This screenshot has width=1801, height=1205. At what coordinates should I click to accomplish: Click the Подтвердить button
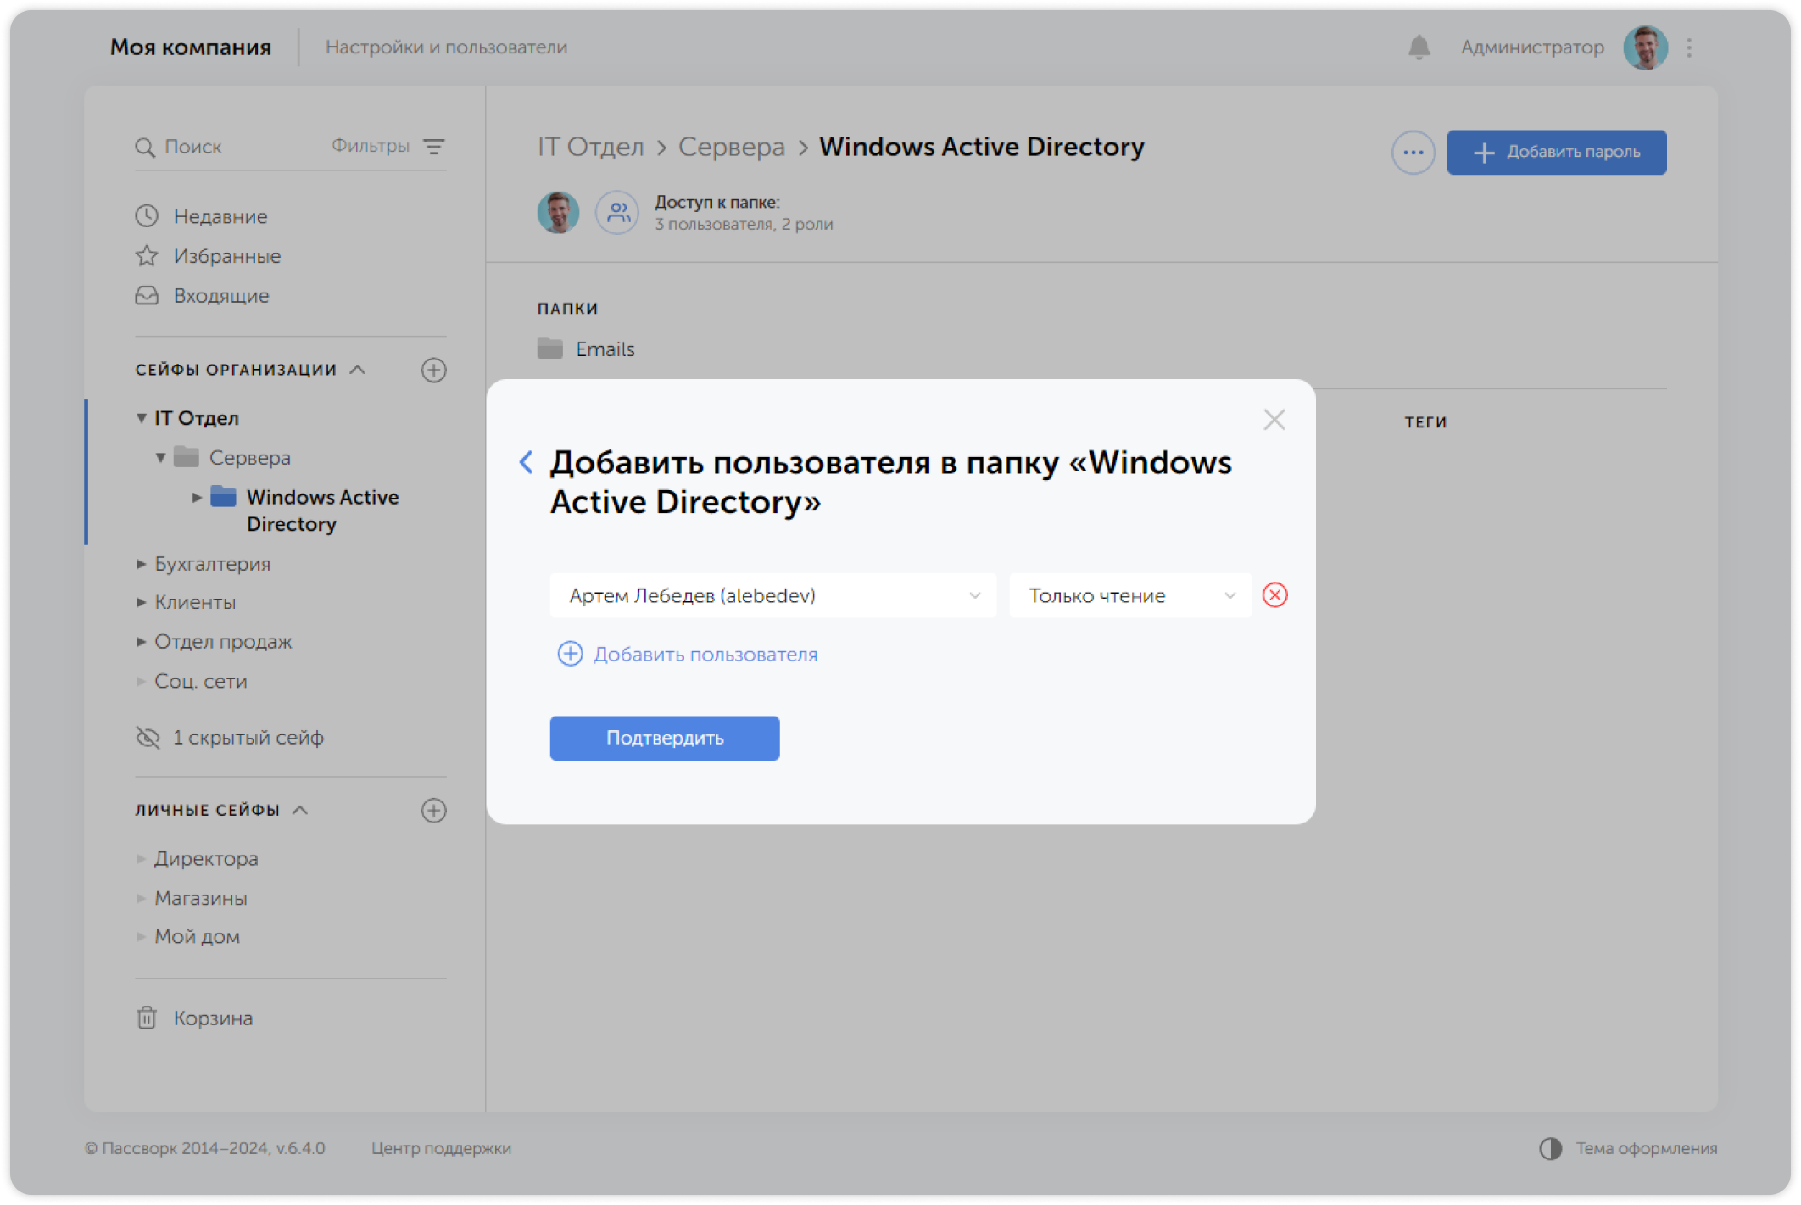(x=664, y=738)
